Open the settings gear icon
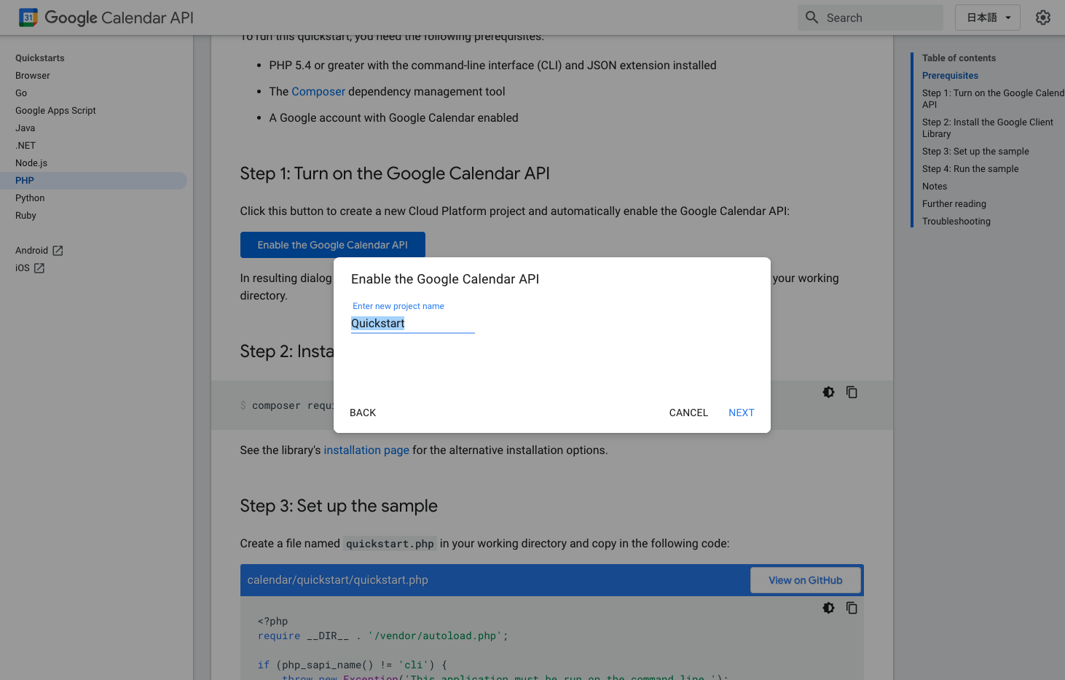This screenshot has height=680, width=1065. (1043, 17)
